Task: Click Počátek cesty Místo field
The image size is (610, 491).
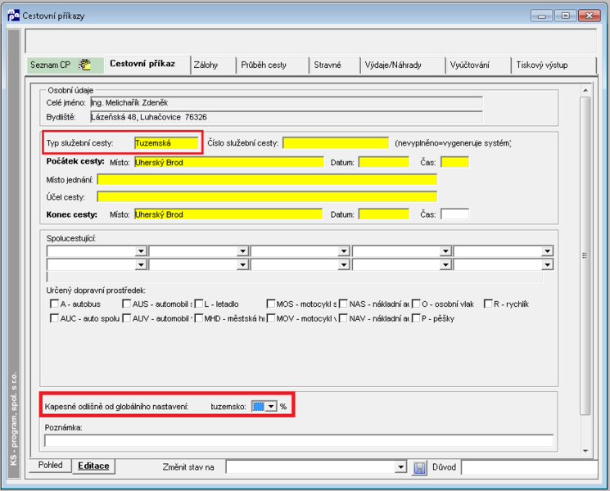Action: [229, 163]
